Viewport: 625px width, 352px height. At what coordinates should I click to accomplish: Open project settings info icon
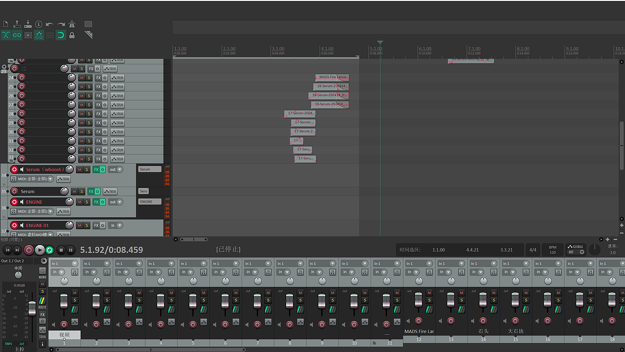[x=39, y=24]
